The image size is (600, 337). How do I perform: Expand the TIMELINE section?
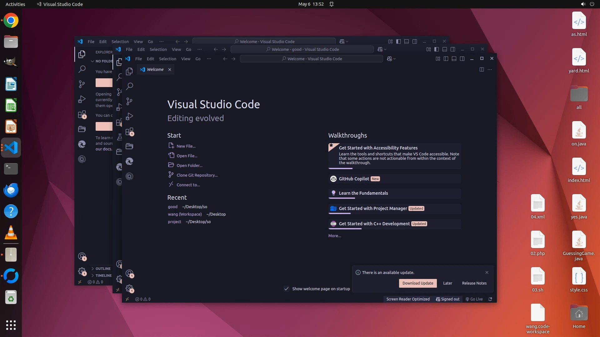coord(103,276)
